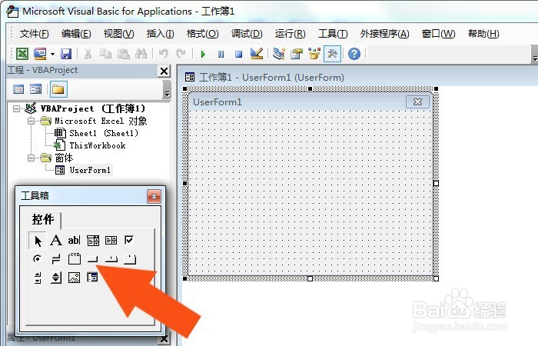Click the Copy toolbar icon
538x346 pixels.
tap(105, 54)
